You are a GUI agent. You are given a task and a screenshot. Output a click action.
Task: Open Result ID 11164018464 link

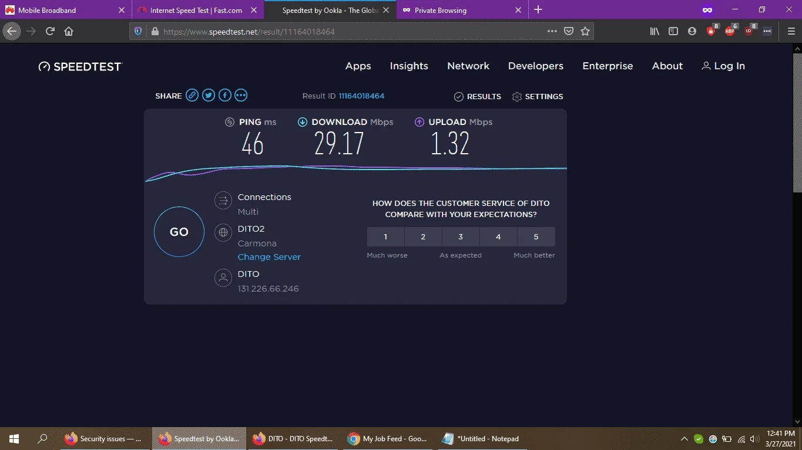click(x=361, y=96)
